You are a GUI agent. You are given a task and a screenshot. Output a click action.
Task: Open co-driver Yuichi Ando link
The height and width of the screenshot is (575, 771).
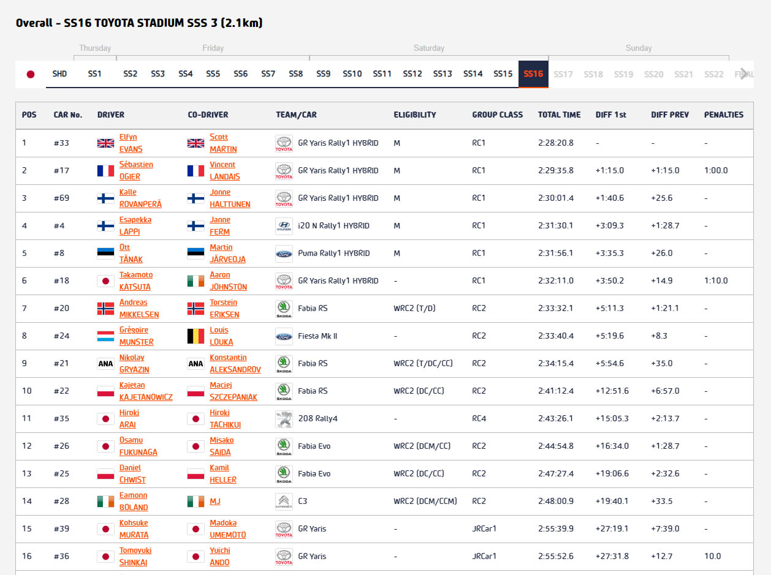tap(221, 557)
